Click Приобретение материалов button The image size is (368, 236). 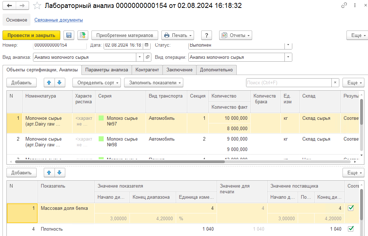pos(124,36)
